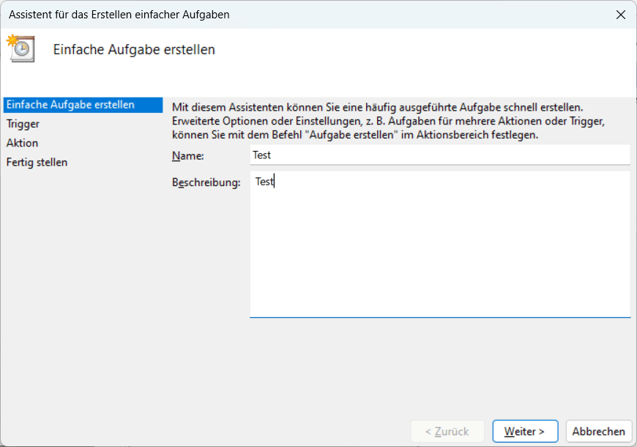Select the 'Fertig stellen' step in sidebar

[x=37, y=162]
